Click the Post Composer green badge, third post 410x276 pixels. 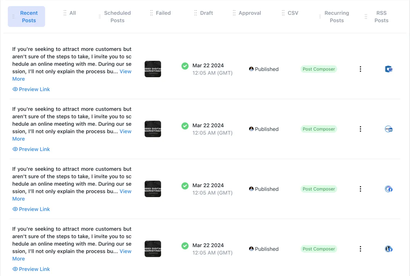pyautogui.click(x=319, y=189)
